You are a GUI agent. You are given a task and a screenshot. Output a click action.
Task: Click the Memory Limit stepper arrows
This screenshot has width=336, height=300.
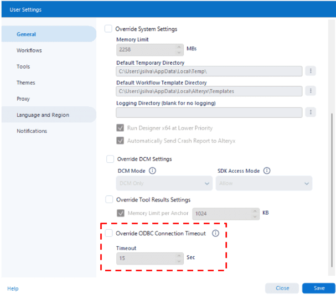pyautogui.click(x=179, y=49)
